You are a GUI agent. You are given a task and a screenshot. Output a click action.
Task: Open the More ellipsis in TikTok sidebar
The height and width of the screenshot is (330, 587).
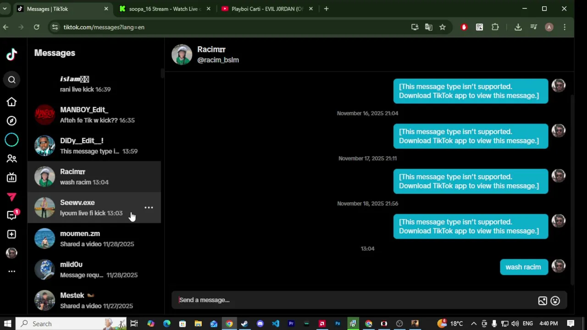coord(11,271)
